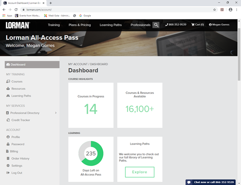Open the Billing link

point(14,151)
